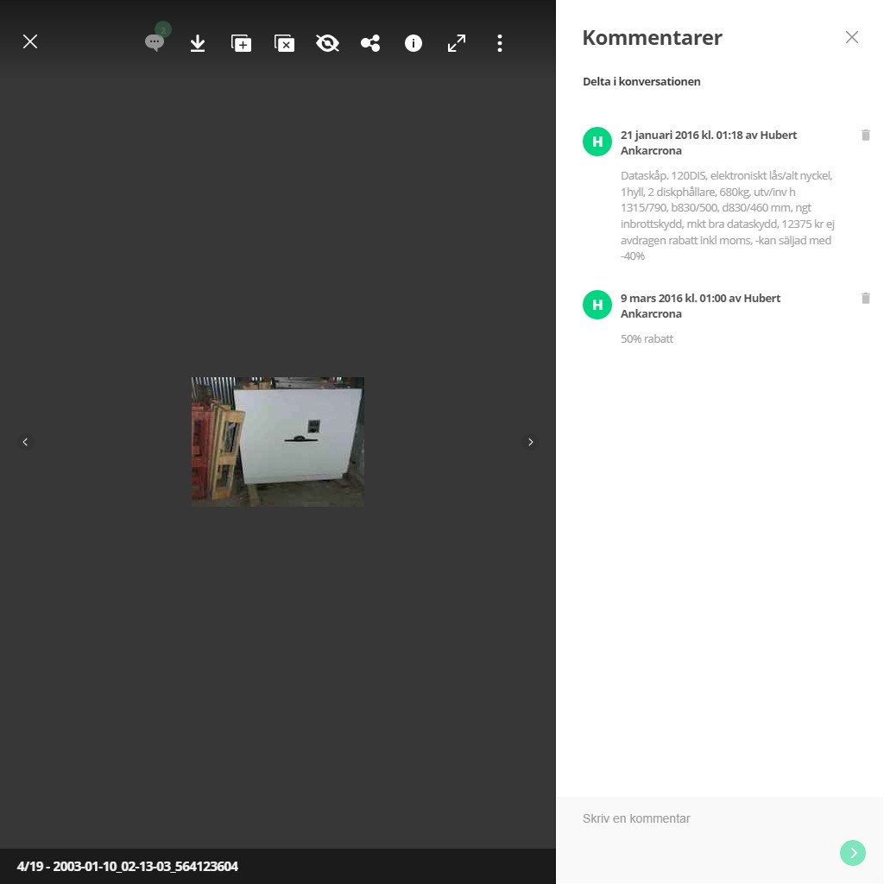Share the photo with the share icon
This screenshot has width=884, height=884.
tap(370, 43)
